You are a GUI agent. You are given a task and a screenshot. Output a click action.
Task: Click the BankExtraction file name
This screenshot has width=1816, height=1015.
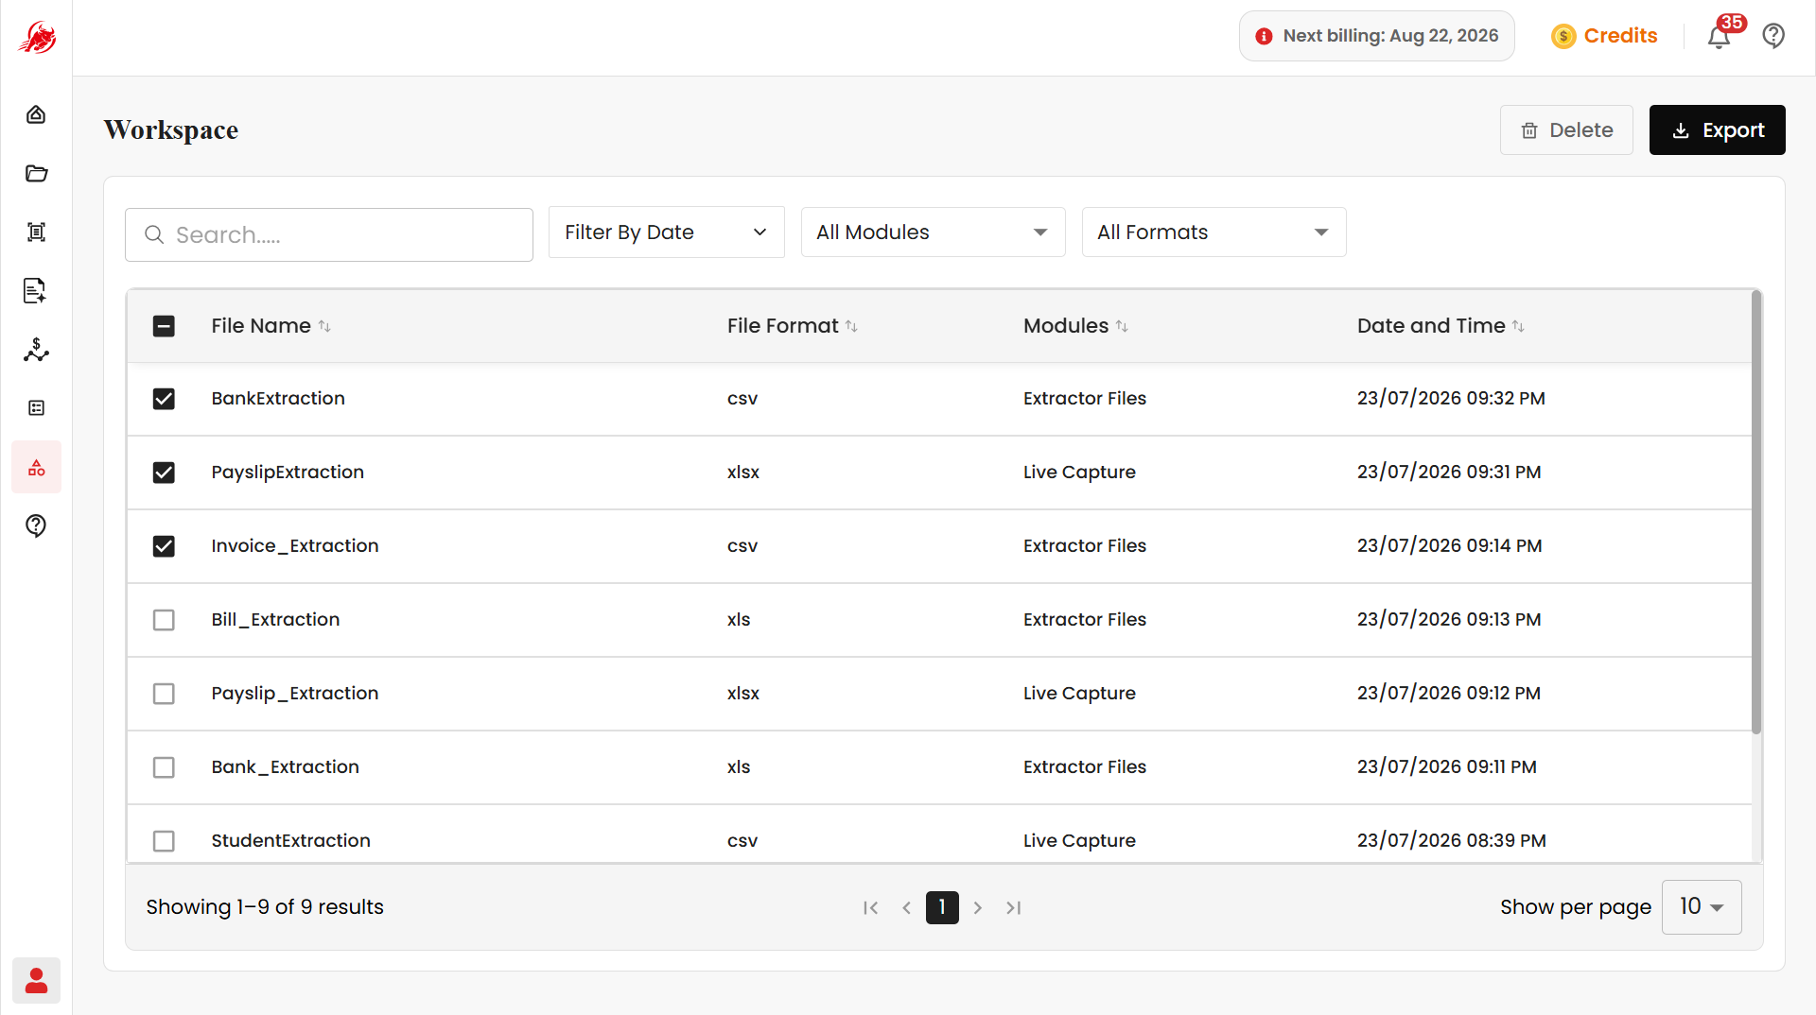[x=278, y=399]
